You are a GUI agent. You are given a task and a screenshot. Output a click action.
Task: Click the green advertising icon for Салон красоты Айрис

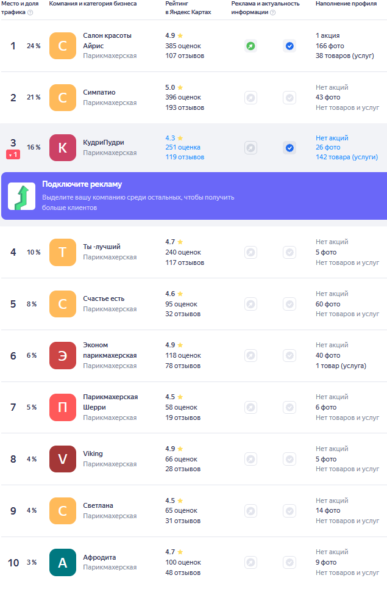click(250, 46)
